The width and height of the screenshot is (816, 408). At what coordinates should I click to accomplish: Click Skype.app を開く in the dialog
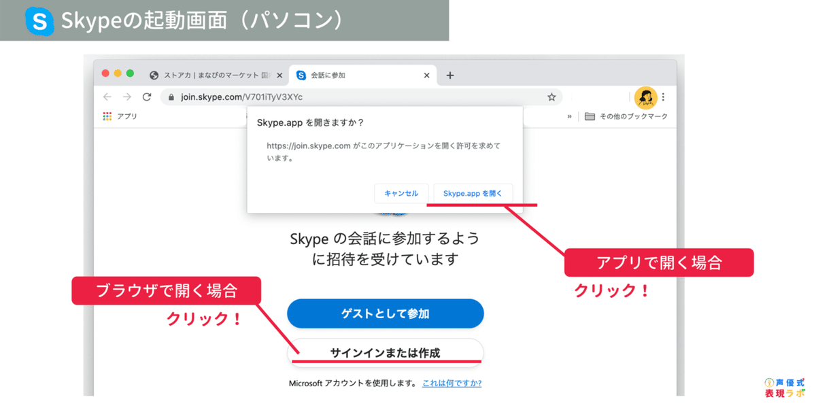473,193
